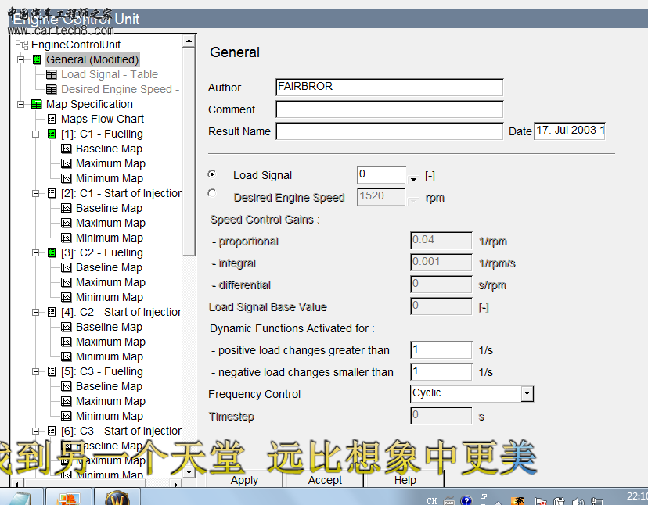
Task: Click the Apply button
Action: coord(244,480)
